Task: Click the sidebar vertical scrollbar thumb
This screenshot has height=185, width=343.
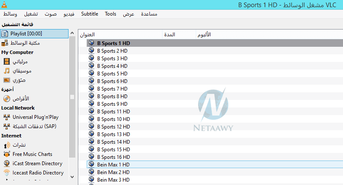Action: (x=72, y=97)
